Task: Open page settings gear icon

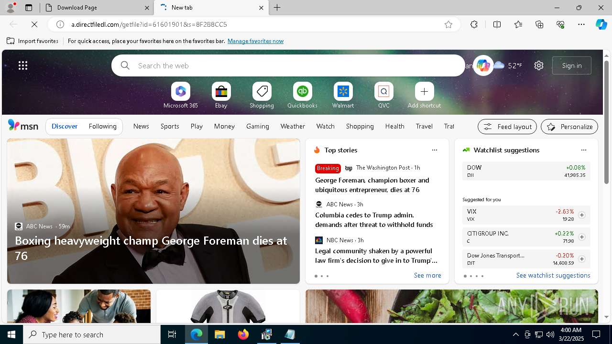Action: tap(539, 65)
